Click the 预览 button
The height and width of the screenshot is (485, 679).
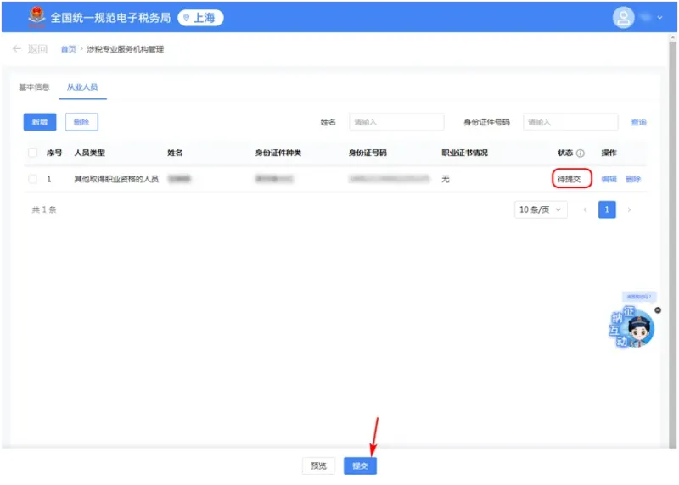pyautogui.click(x=318, y=465)
